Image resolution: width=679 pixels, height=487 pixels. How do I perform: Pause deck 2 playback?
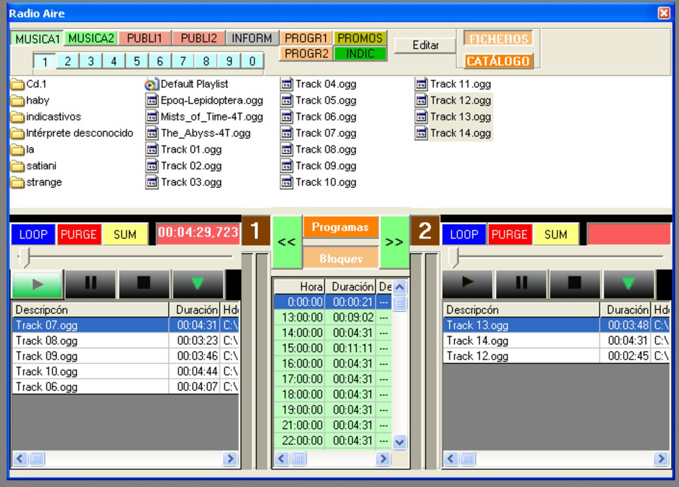(x=521, y=283)
